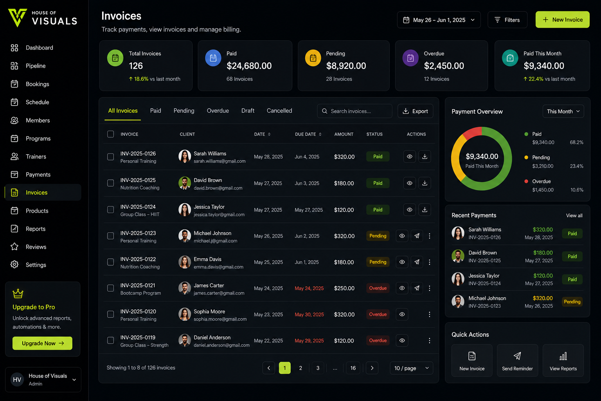This screenshot has width=601, height=401.
Task: Download invoice INV-2025-0124
Action: point(425,210)
